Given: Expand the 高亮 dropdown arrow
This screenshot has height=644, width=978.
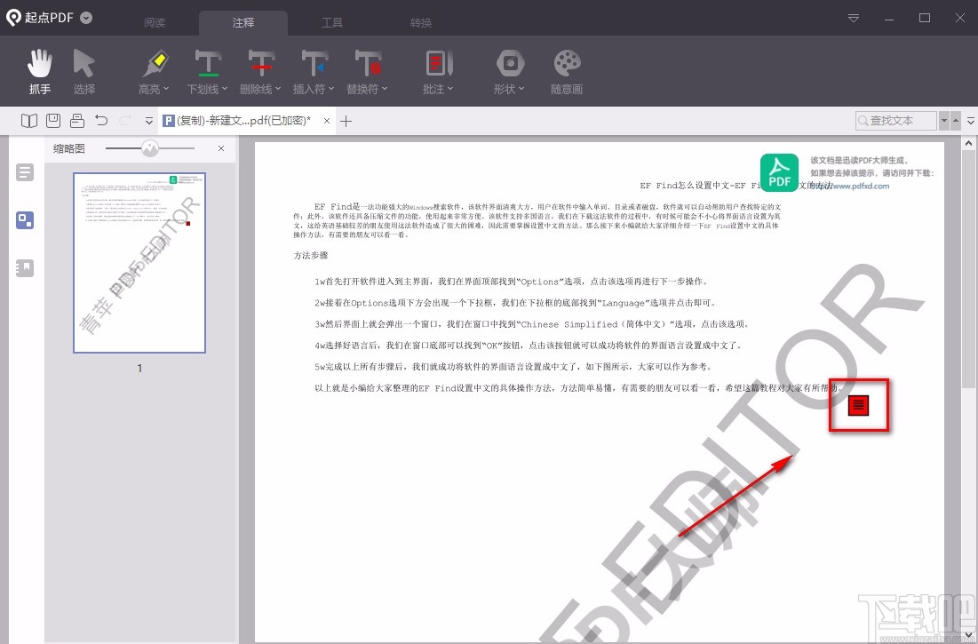Looking at the screenshot, I should coord(166,89).
